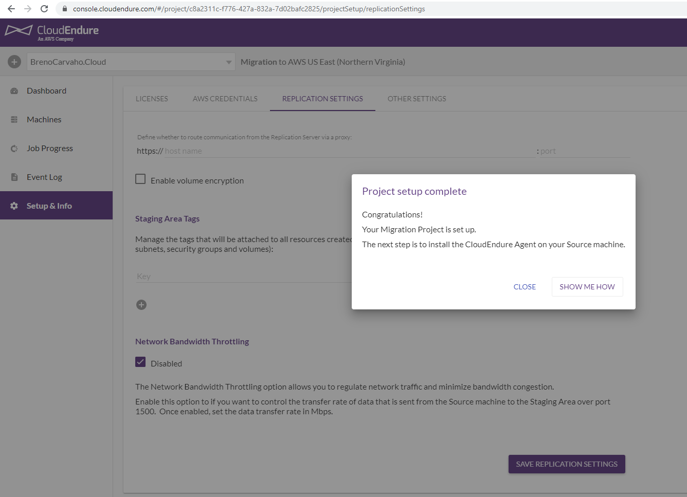Open the AWS Credentials tab
Viewport: 687px width, 497px height.
tap(225, 99)
